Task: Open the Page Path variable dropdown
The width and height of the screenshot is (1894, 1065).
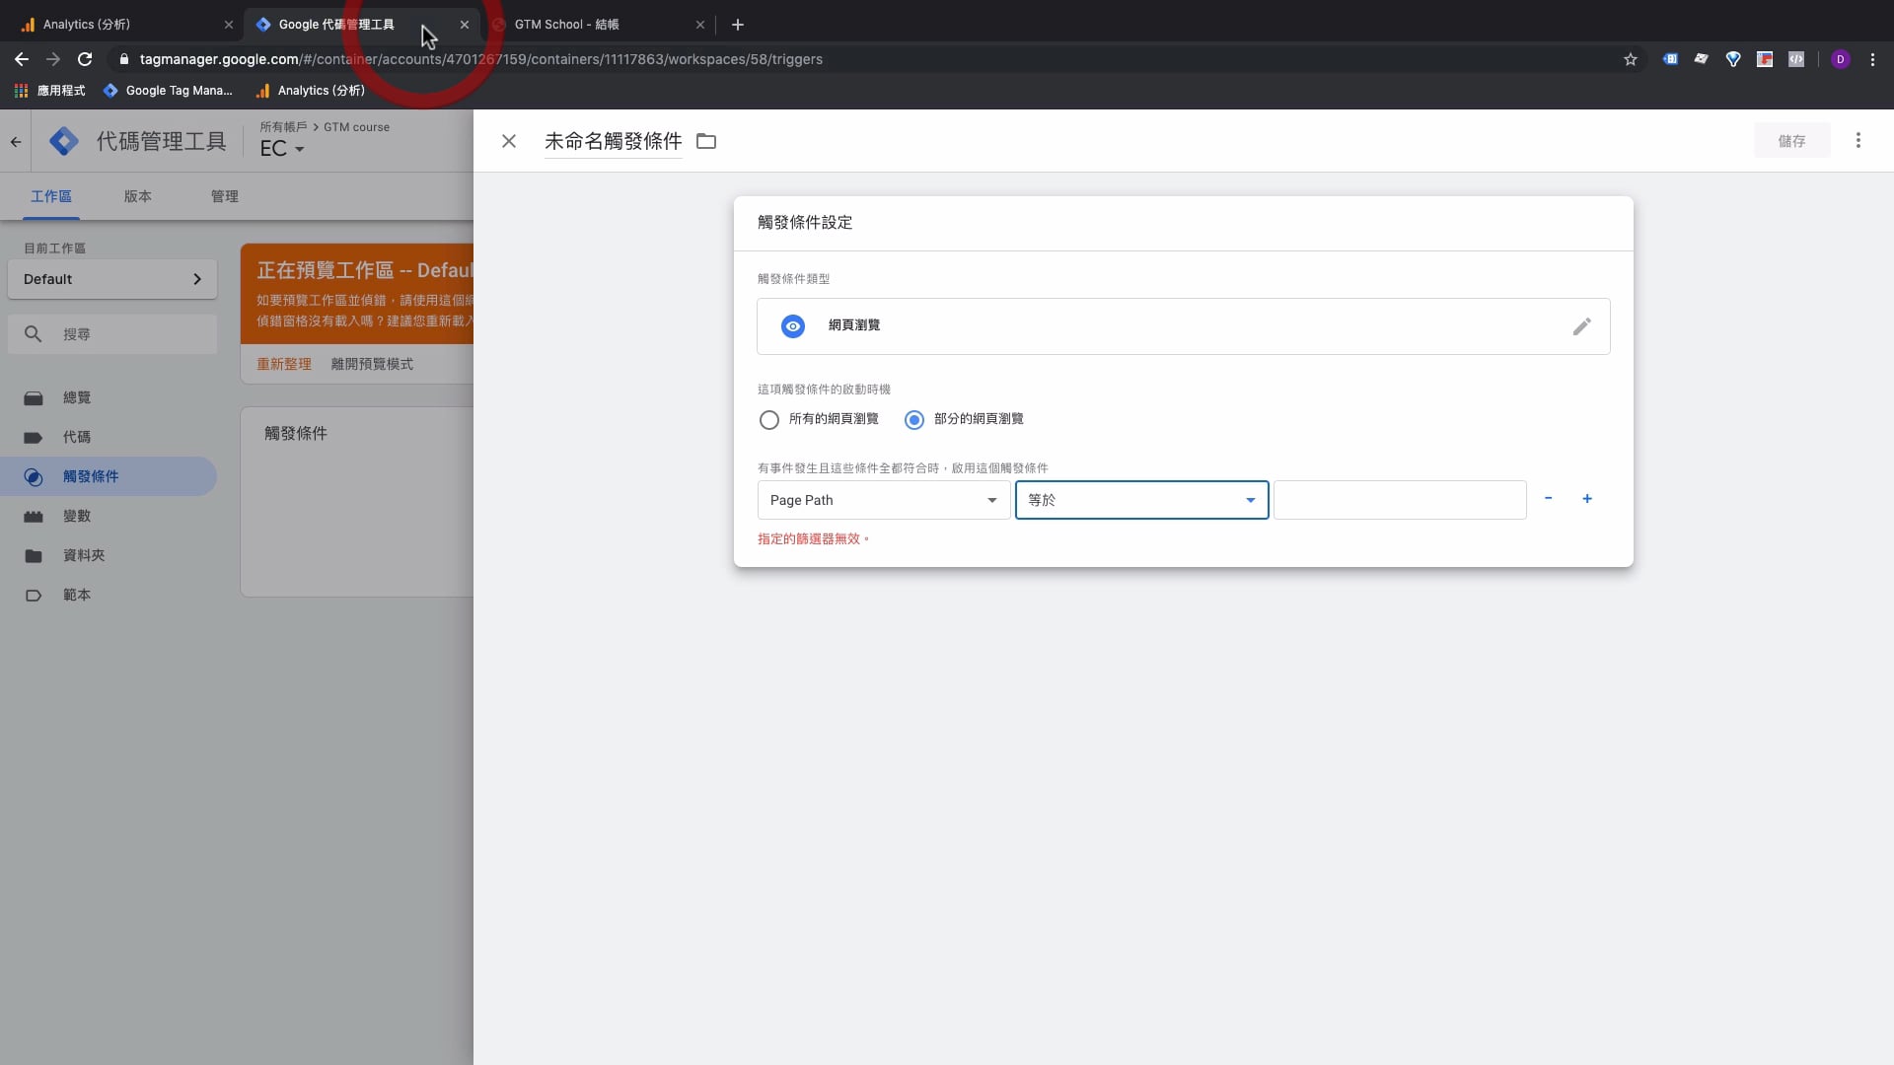Action: (x=883, y=500)
